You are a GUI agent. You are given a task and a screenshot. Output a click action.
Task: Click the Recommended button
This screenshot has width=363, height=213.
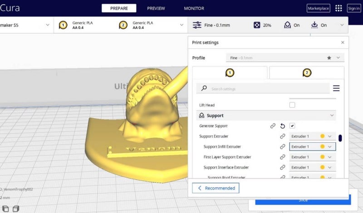point(216,188)
